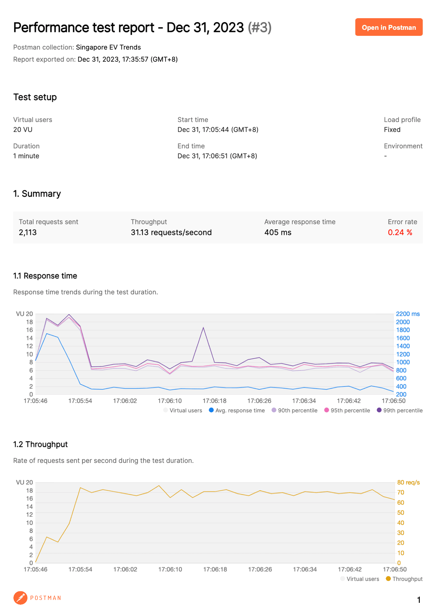This screenshot has width=436, height=616.
Task: Click the 2200 ms axis label
Action: 408,314
